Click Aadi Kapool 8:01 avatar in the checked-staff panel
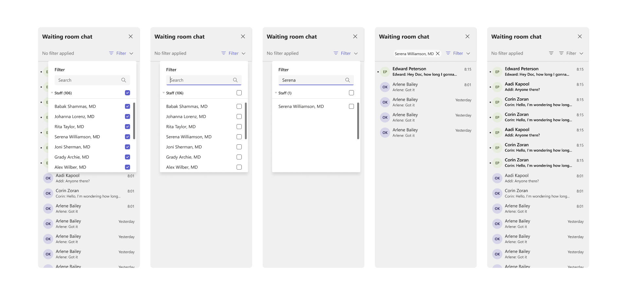Screen dimensions: 628x295 click(48, 178)
